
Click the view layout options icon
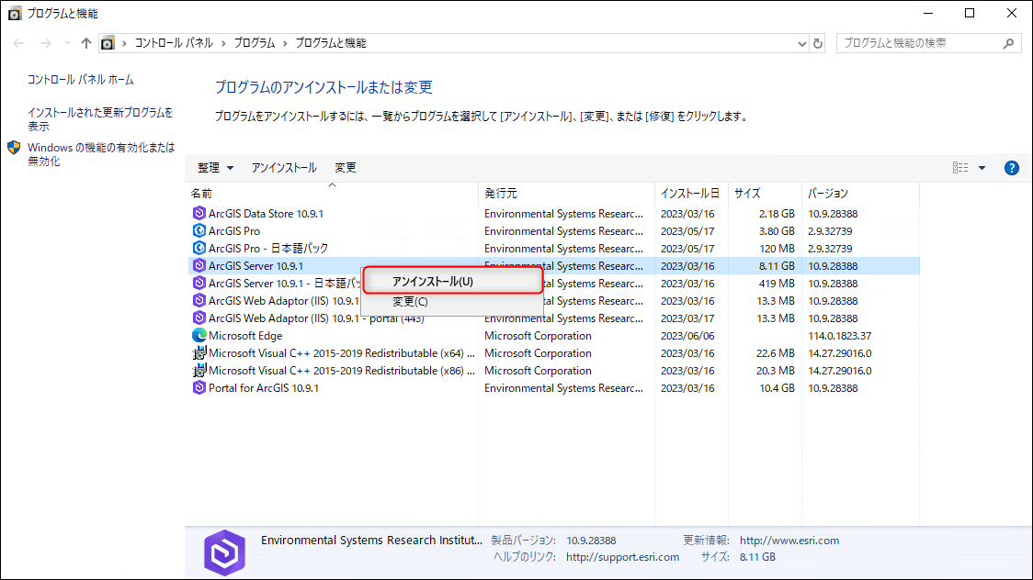[960, 168]
